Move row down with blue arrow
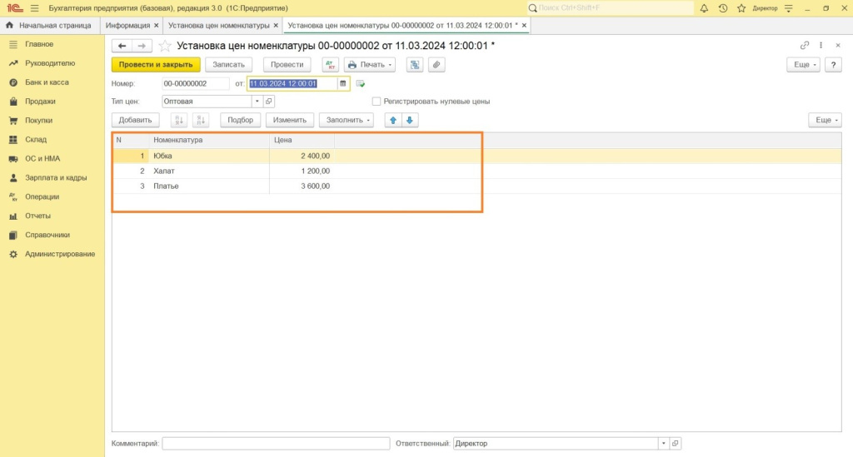 click(x=409, y=120)
